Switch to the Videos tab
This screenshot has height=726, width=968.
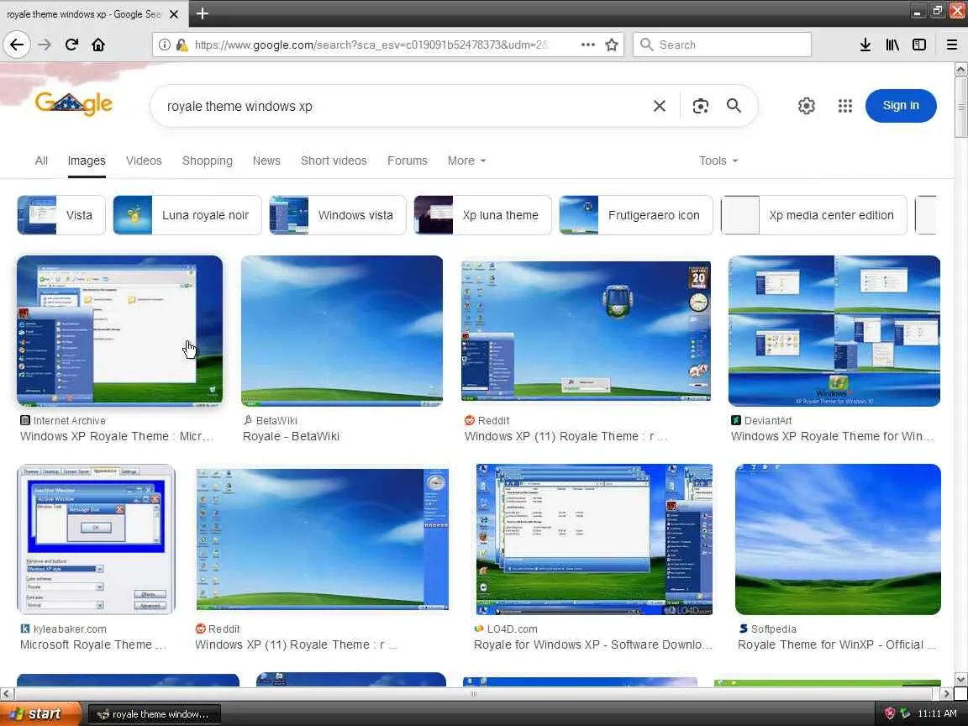pos(144,160)
